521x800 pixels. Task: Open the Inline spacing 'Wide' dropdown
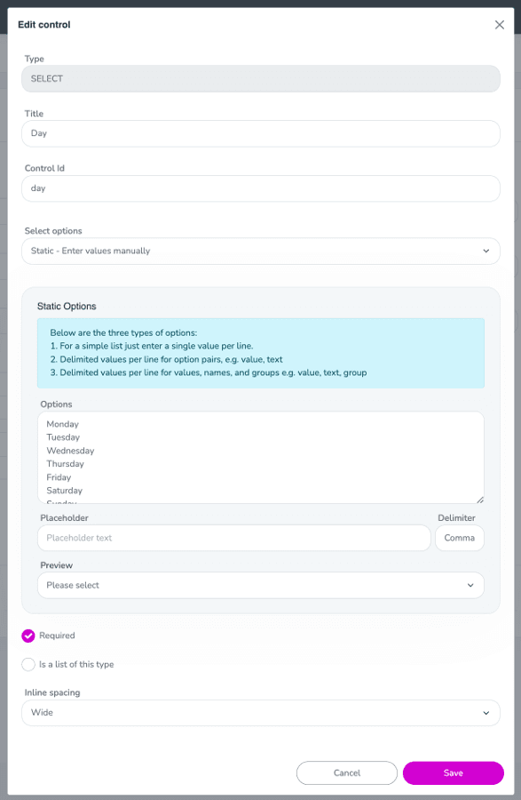click(260, 712)
